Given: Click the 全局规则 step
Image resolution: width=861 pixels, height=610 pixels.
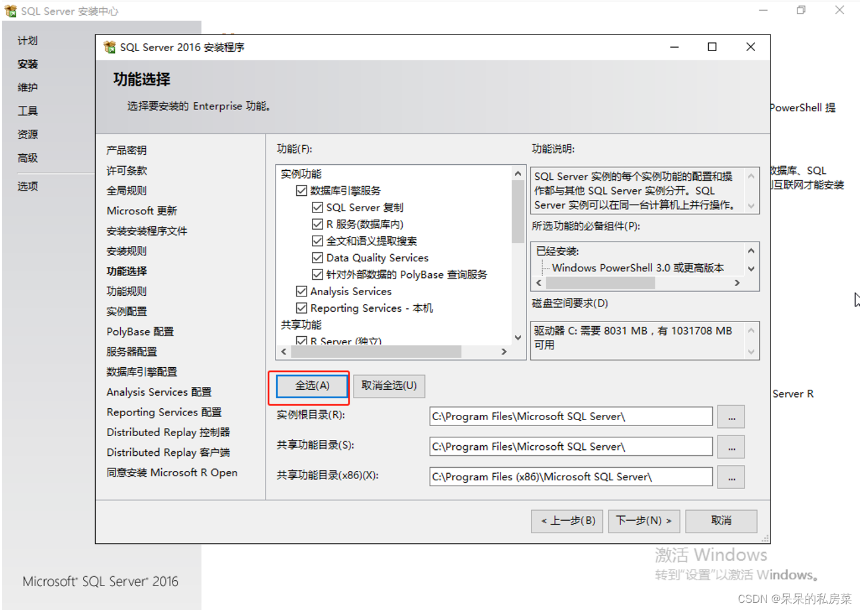Looking at the screenshot, I should (127, 191).
